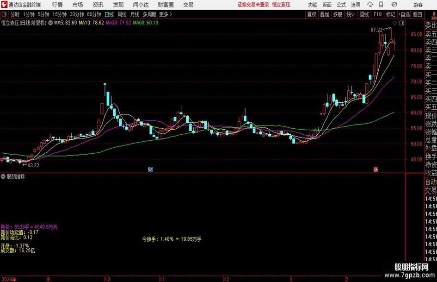Open the F10 company info
437x282 pixels.
377,14
